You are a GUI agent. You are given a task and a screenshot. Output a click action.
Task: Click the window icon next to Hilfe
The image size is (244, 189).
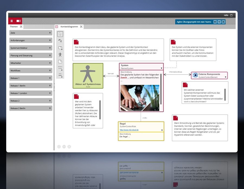[x=232, y=15]
